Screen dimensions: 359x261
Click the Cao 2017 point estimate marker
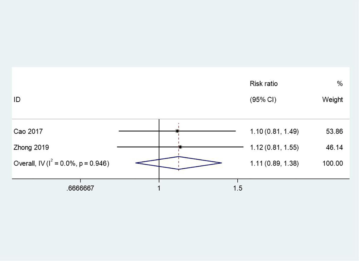177,131
